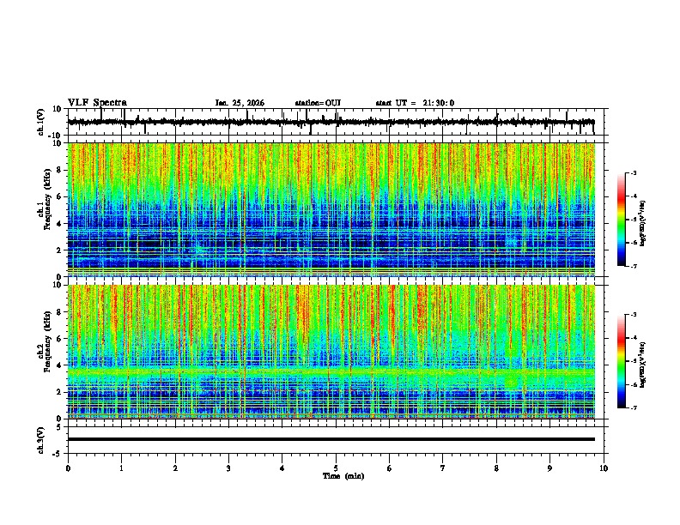This screenshot has width=680, height=525.
Task: Select the date label "Jan. 25, 2026"
Action: 240,103
